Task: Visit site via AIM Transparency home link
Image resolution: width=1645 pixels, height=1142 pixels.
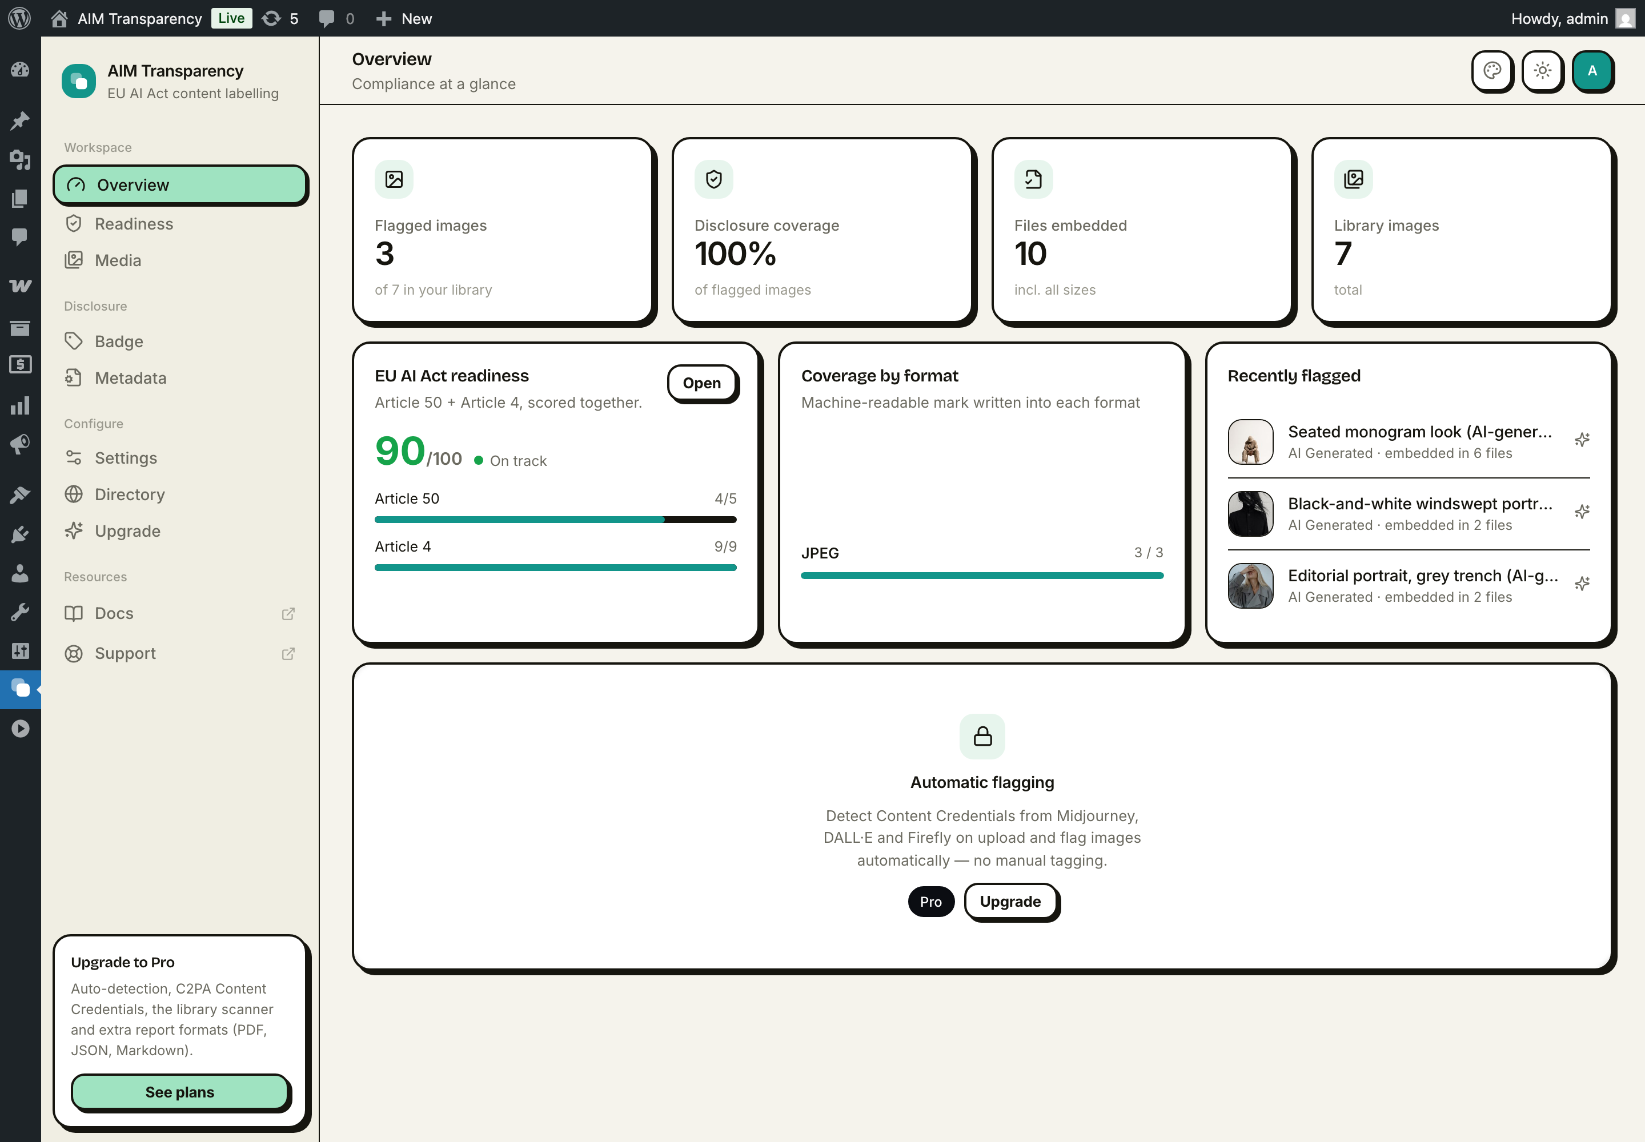Action: coord(127,19)
